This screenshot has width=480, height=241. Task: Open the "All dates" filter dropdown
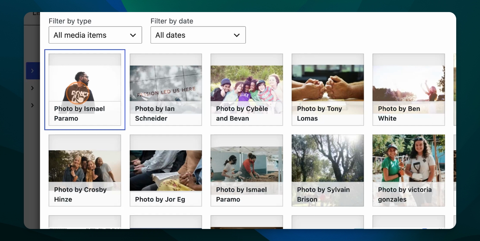198,35
